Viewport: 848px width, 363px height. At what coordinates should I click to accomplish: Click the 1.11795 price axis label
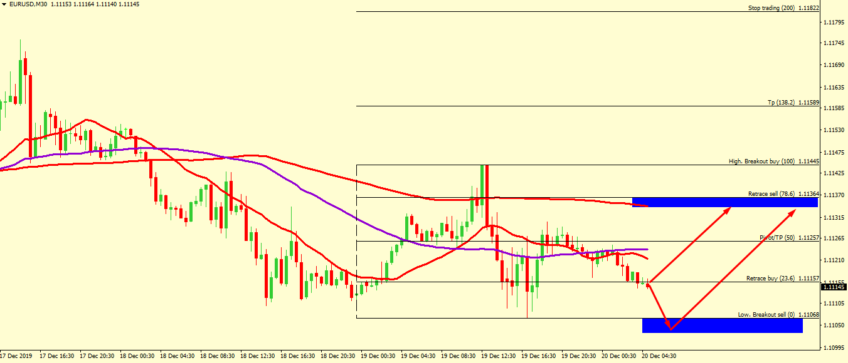tap(833, 23)
